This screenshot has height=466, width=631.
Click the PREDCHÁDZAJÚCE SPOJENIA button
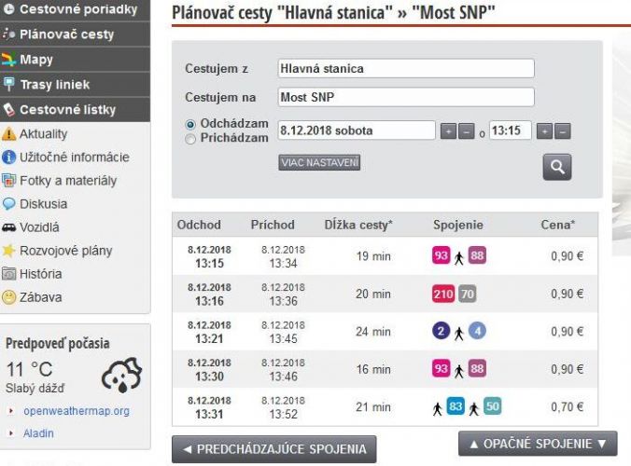point(274,449)
